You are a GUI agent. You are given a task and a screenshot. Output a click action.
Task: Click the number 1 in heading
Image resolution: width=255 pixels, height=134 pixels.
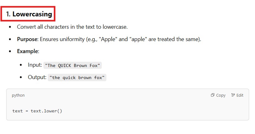8,14
